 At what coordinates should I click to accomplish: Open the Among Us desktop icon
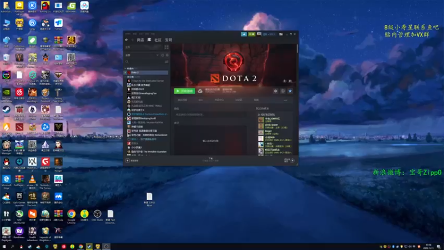(46, 7)
